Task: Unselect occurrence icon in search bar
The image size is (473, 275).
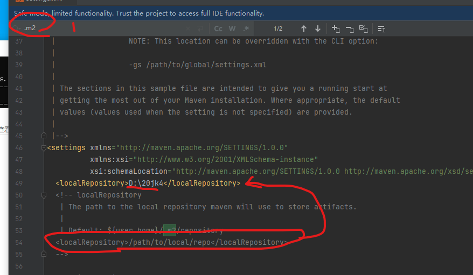Action: pyautogui.click(x=350, y=29)
